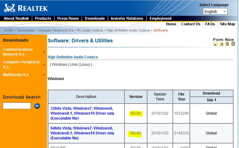Select the smallest font size icon

coord(215,44)
